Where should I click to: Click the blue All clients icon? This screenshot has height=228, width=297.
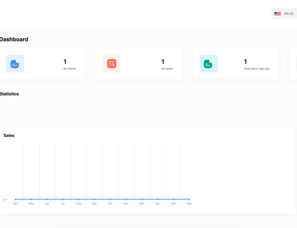(x=15, y=64)
